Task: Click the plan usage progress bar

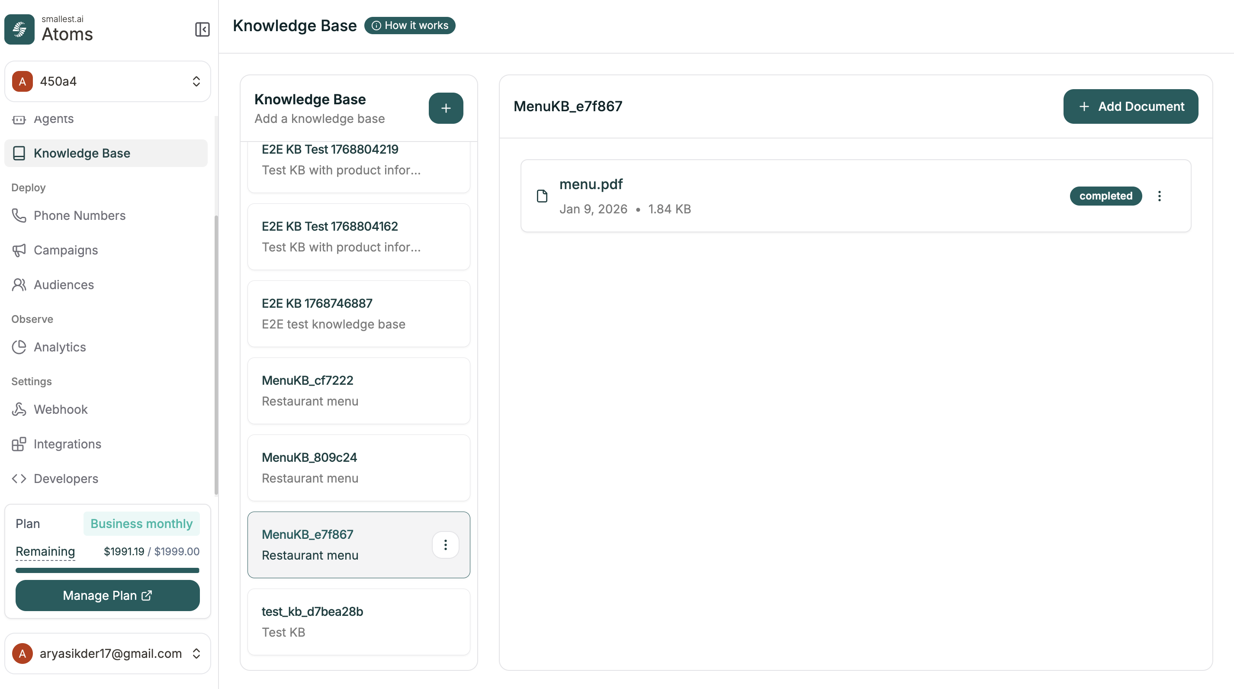Action: (107, 570)
